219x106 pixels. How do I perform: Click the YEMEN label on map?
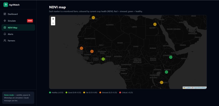183,45
